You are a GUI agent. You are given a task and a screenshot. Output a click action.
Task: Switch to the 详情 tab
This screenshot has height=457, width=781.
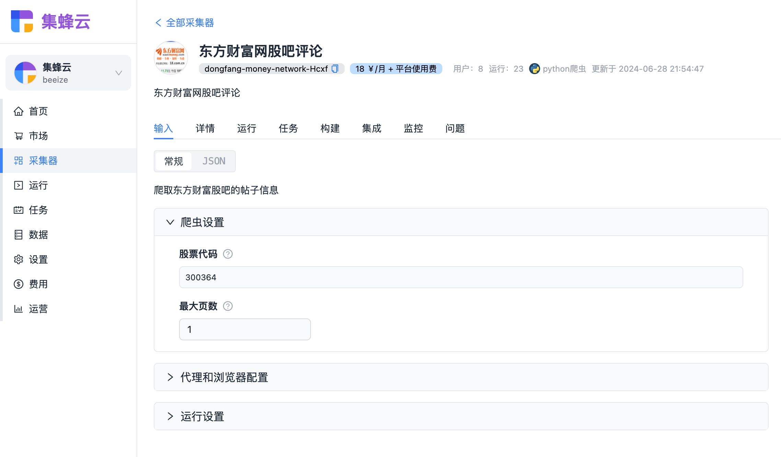pos(205,128)
